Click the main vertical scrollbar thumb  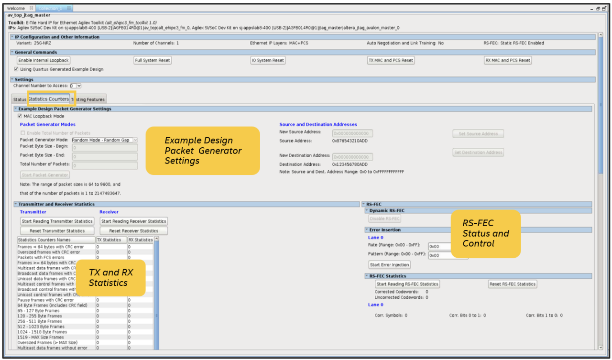(x=601, y=105)
